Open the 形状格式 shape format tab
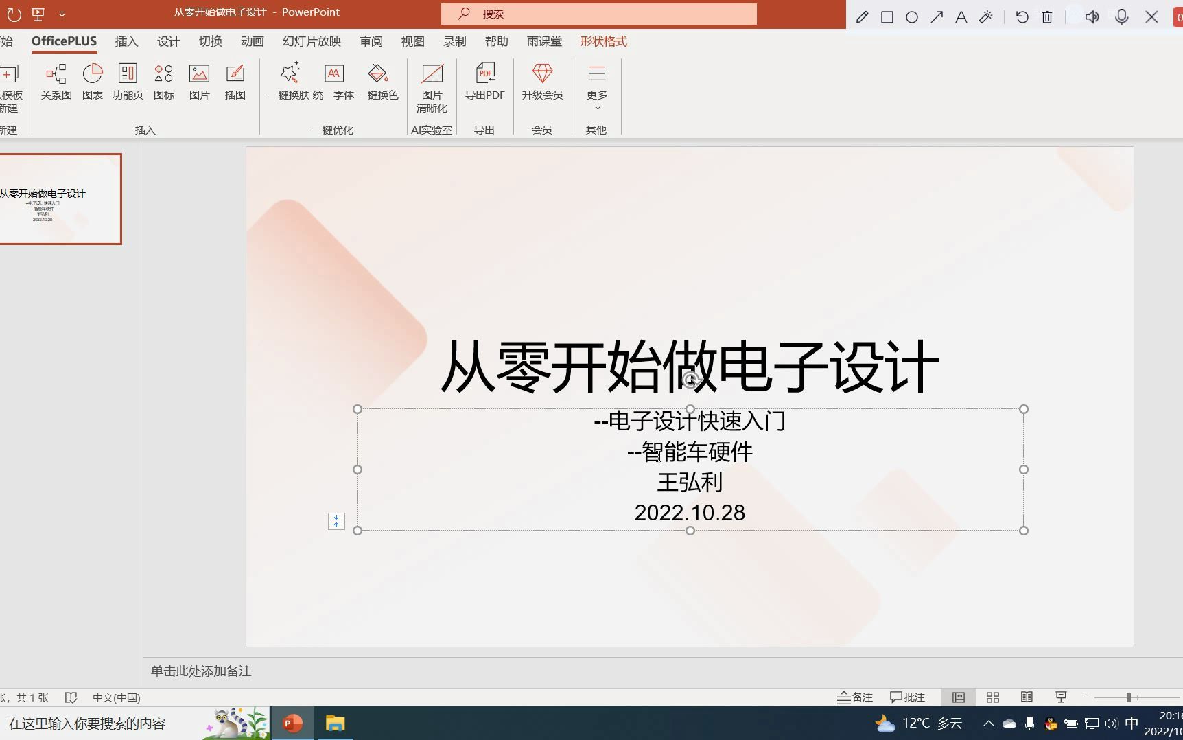Screen dimensions: 1183x740 (604, 41)
